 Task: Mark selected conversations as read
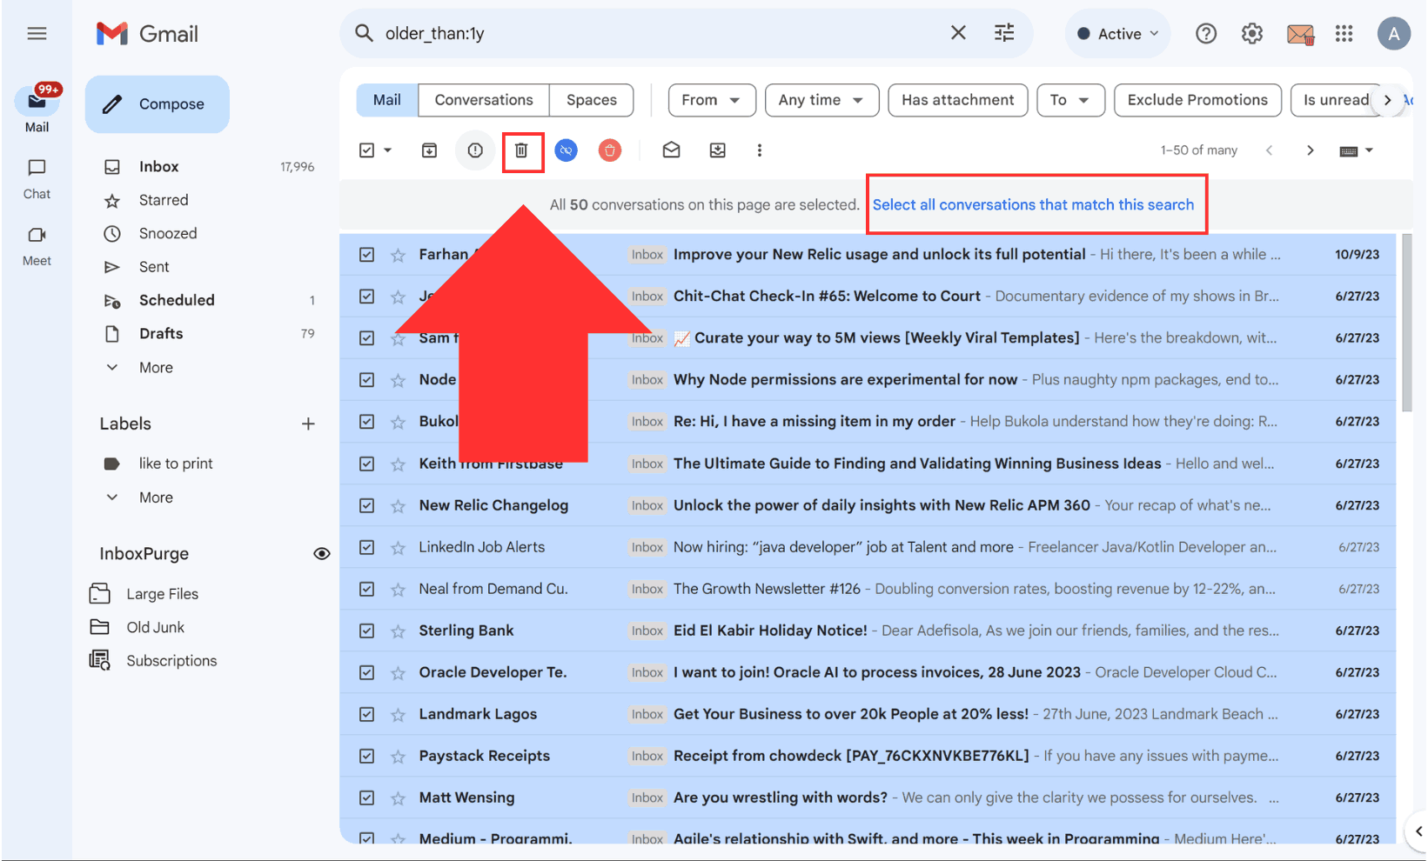[671, 150]
